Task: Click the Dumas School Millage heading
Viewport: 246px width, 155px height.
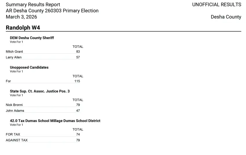Action: point(55,121)
